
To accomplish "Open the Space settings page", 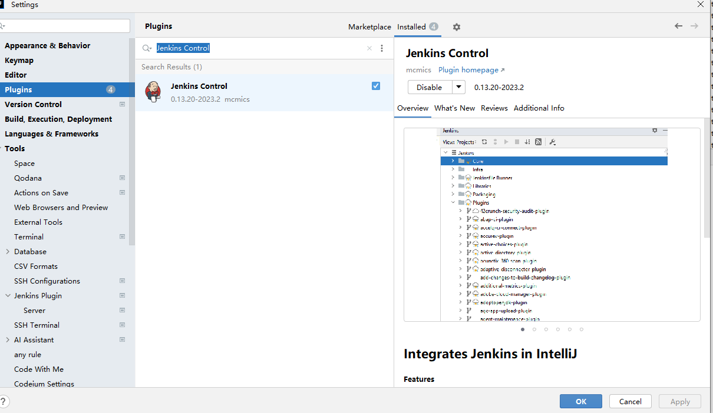I will point(25,163).
